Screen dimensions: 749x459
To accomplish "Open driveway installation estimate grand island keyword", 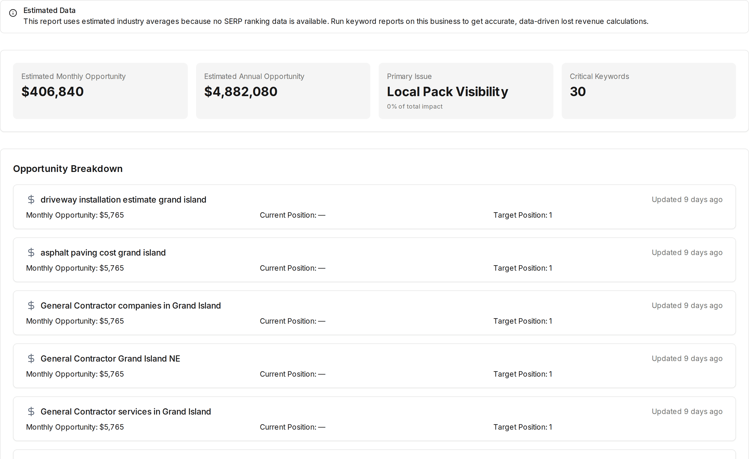I will [x=124, y=200].
